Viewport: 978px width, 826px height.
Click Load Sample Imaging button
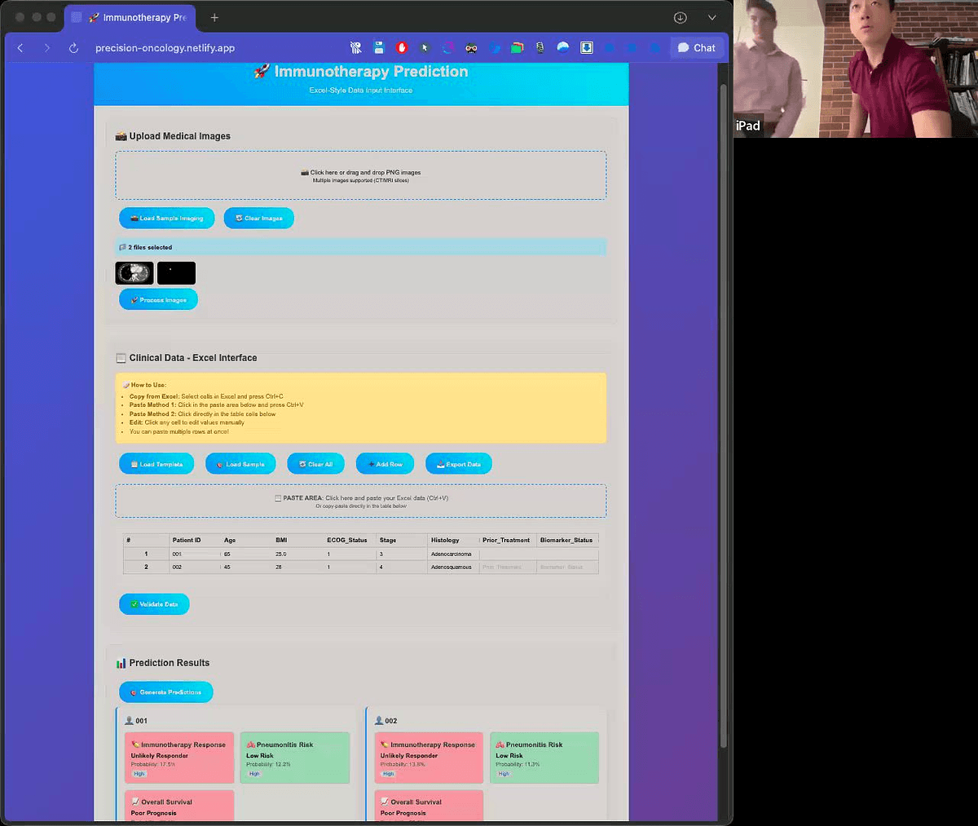pyautogui.click(x=167, y=218)
